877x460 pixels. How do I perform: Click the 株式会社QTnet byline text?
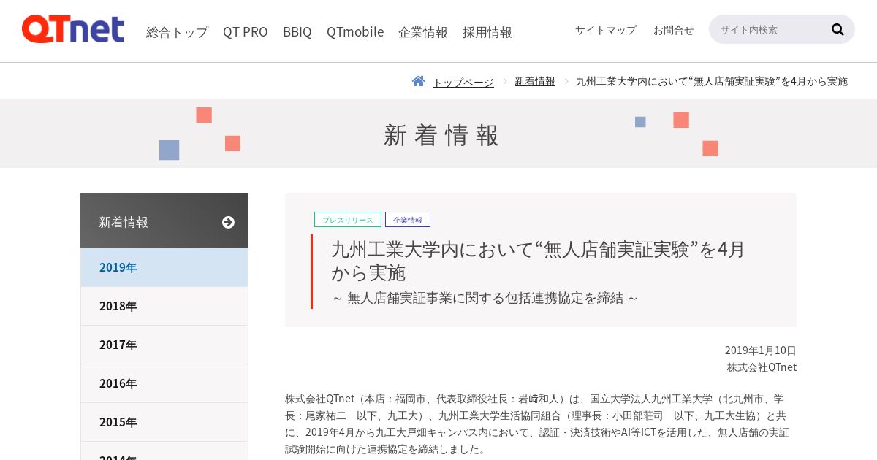click(762, 367)
